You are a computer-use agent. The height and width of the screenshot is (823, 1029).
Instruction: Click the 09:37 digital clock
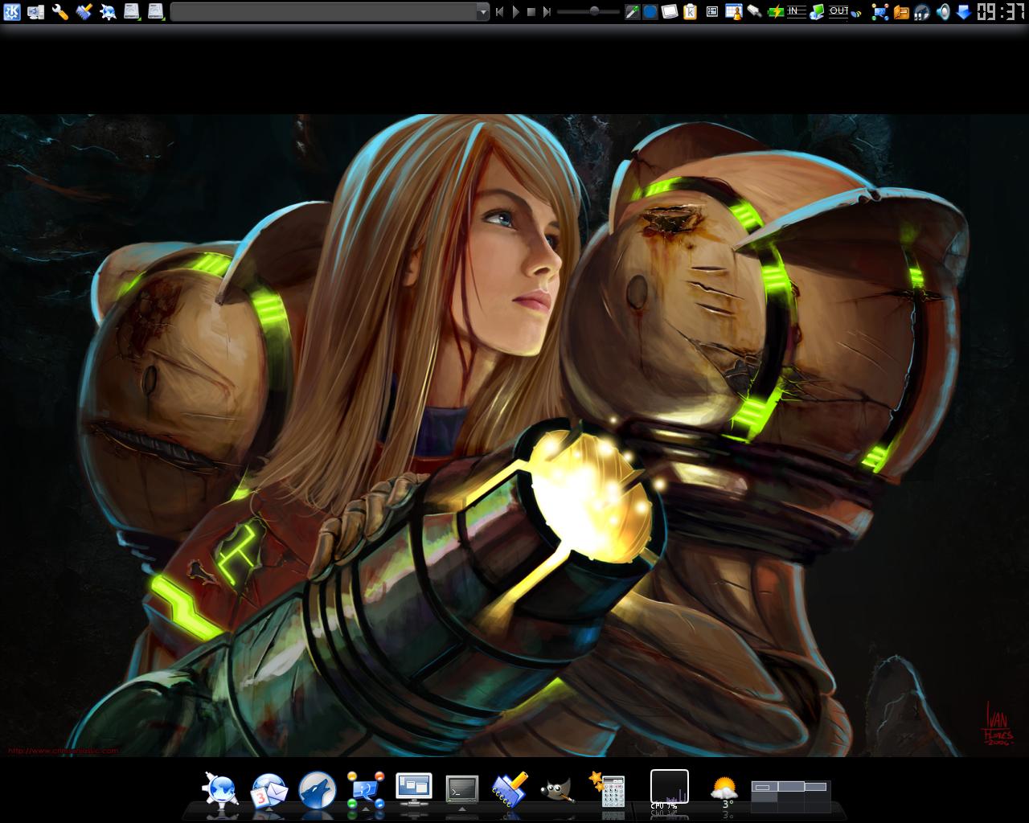click(1001, 11)
